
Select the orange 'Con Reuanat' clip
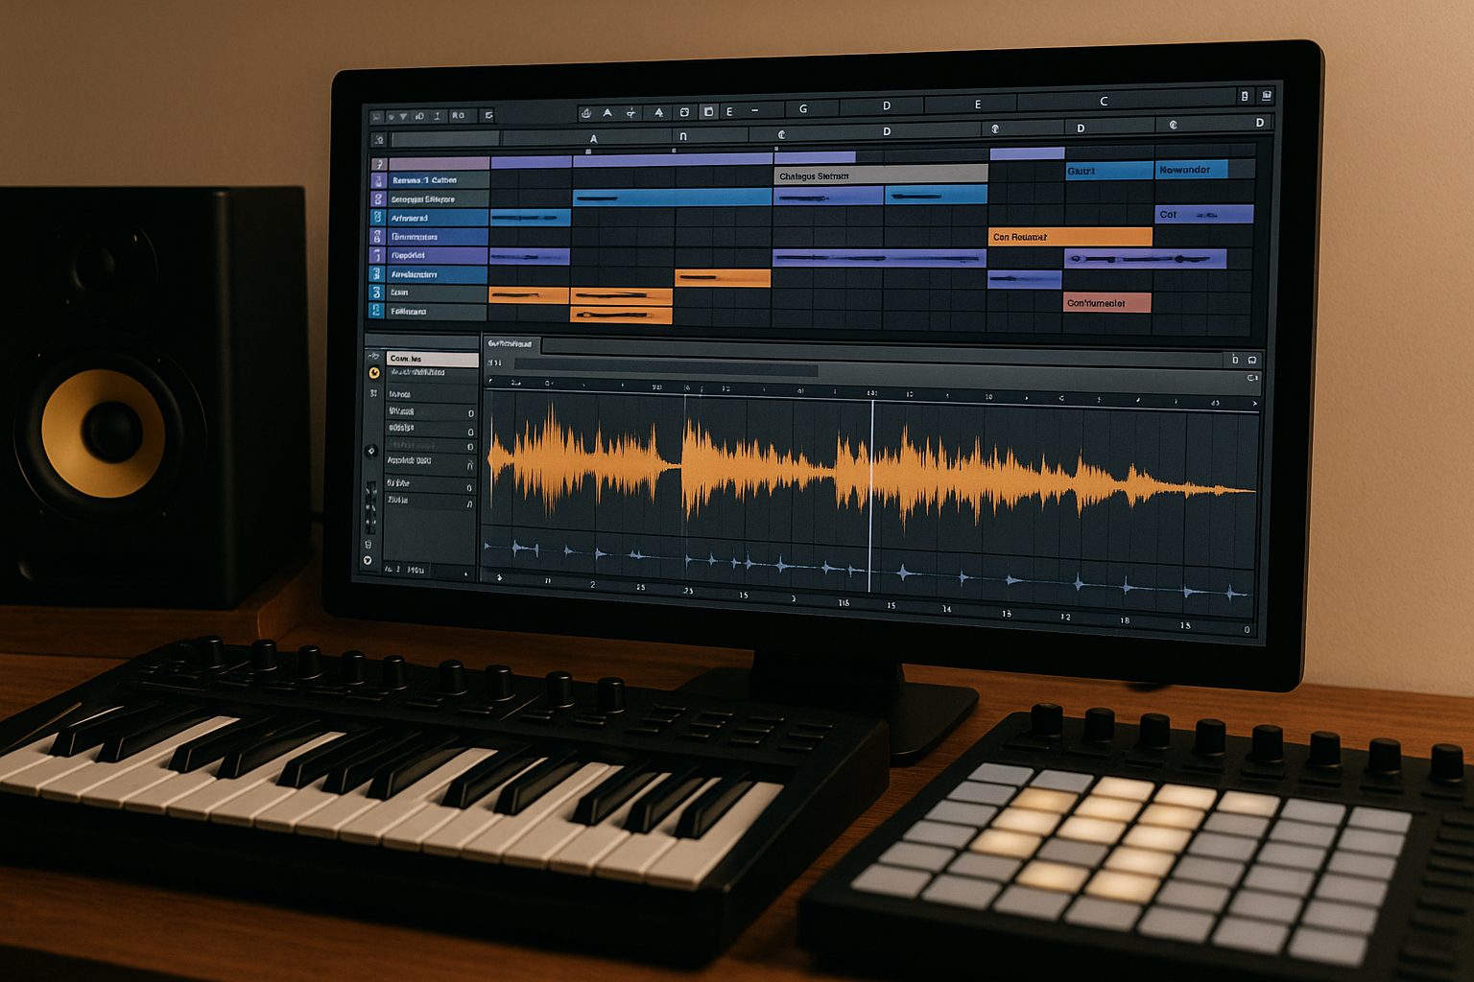pos(1069,237)
